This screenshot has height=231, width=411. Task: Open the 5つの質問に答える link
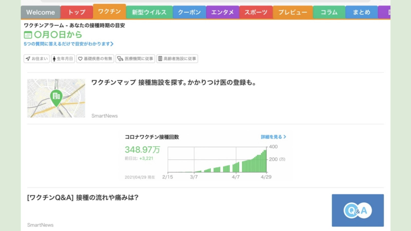click(x=68, y=44)
